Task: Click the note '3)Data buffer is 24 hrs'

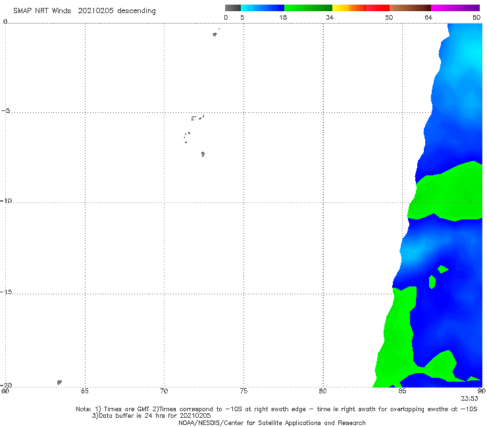Action: [x=151, y=416]
